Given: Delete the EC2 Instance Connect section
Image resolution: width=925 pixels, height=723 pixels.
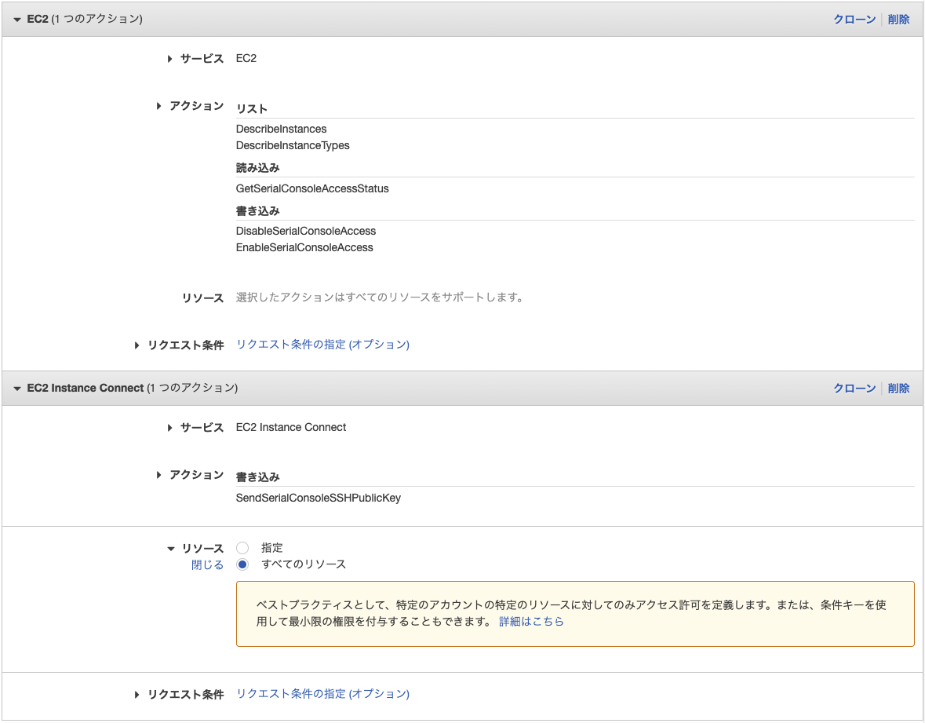Looking at the screenshot, I should (898, 388).
